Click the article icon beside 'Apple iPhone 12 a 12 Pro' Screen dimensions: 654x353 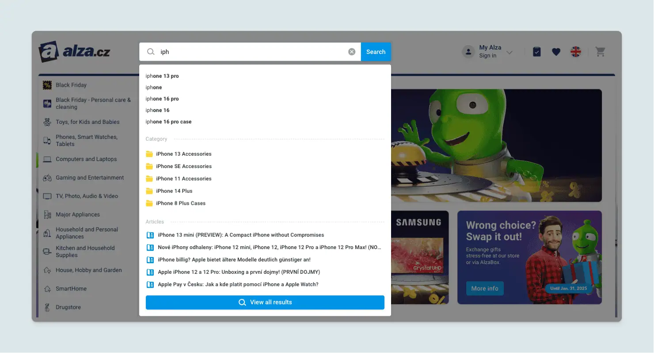[x=150, y=272]
